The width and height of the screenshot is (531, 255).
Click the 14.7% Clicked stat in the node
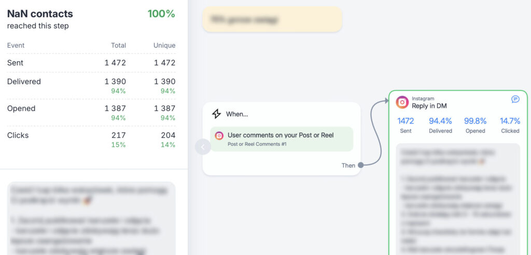click(510, 125)
